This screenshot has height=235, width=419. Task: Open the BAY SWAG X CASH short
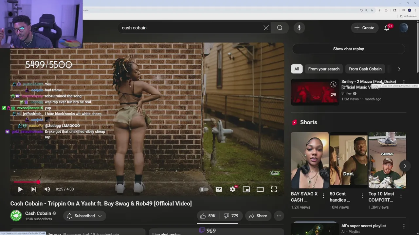coord(310,160)
